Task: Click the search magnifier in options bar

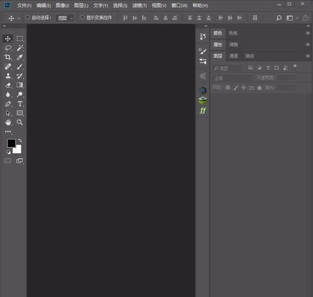Action: point(279,18)
